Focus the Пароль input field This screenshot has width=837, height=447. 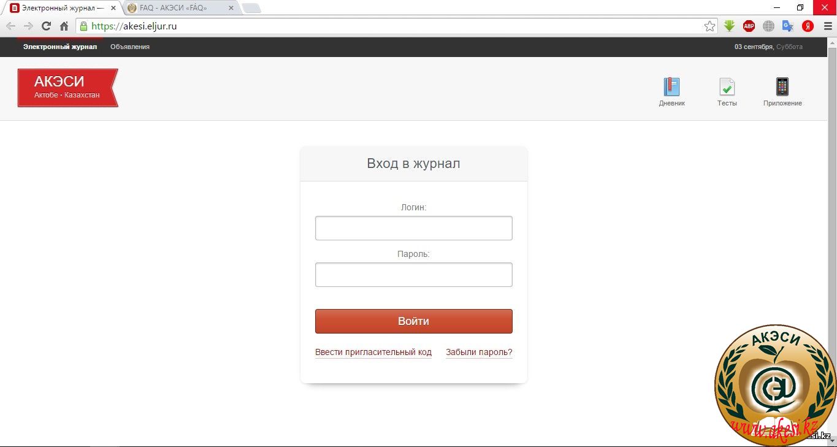(x=413, y=275)
